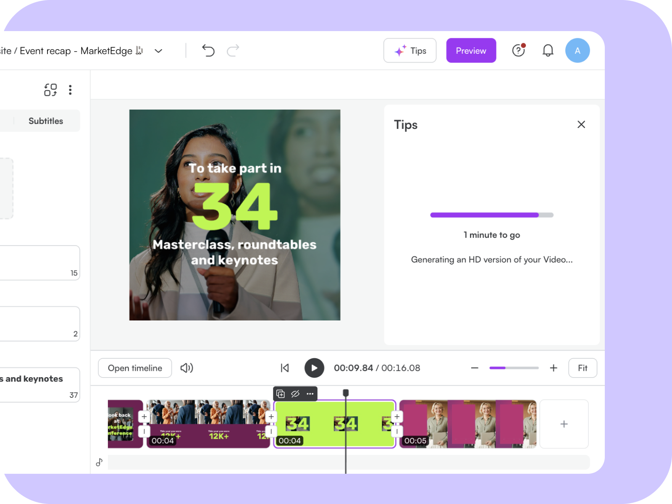The image size is (672, 504).
Task: Open the three-dot options in left panel
Action: pyautogui.click(x=70, y=90)
